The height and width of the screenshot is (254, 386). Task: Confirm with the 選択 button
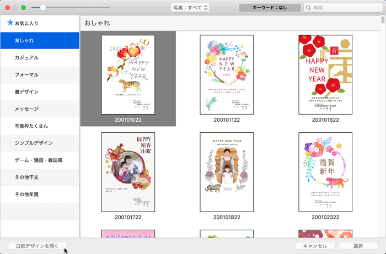point(358,246)
